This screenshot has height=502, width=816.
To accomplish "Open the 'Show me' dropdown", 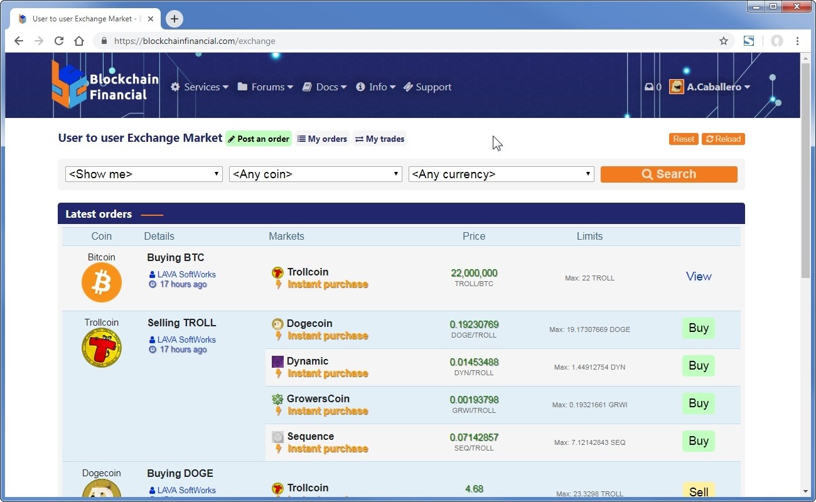I will 144,174.
